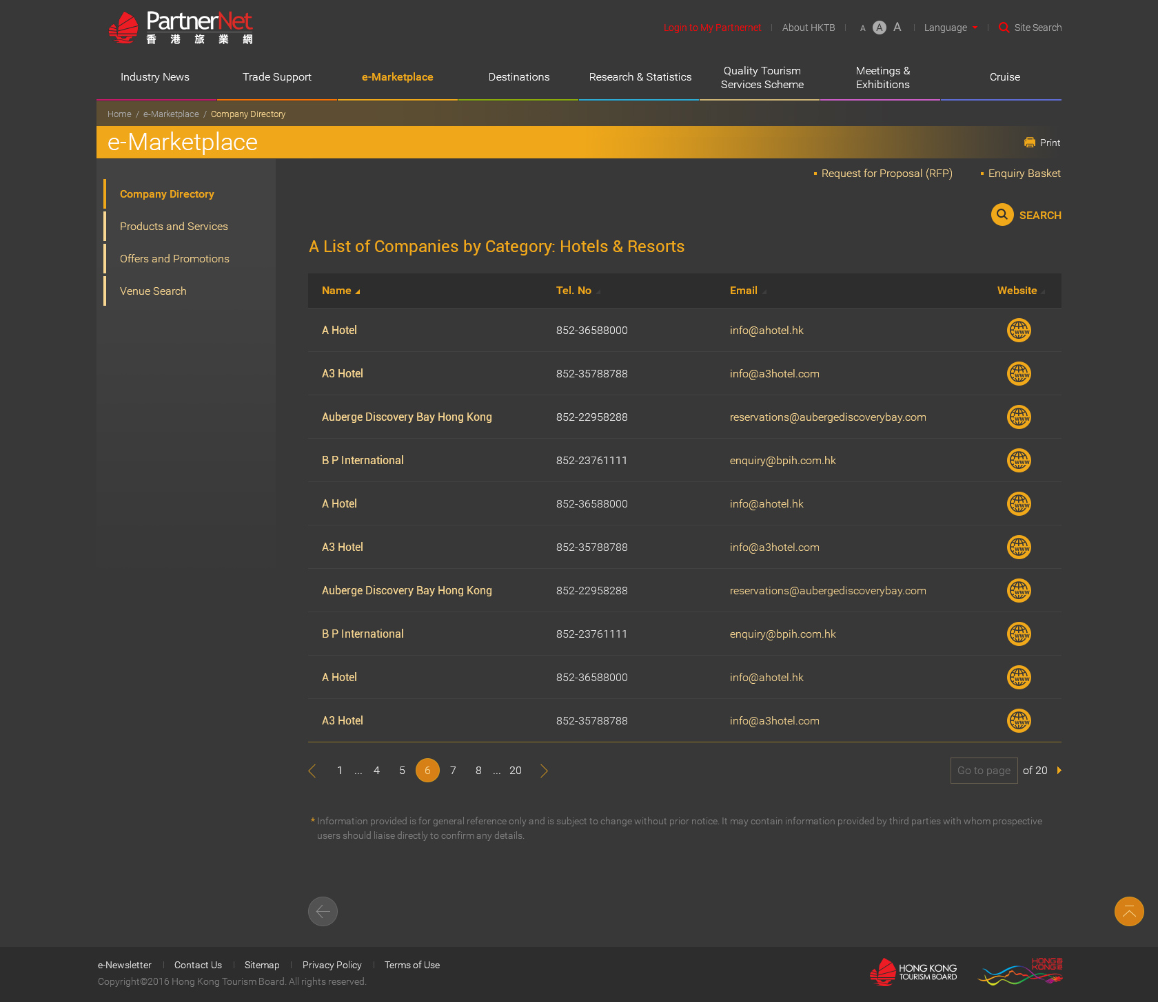Click the PartnerNet logo
The width and height of the screenshot is (1158, 1002).
(x=181, y=28)
